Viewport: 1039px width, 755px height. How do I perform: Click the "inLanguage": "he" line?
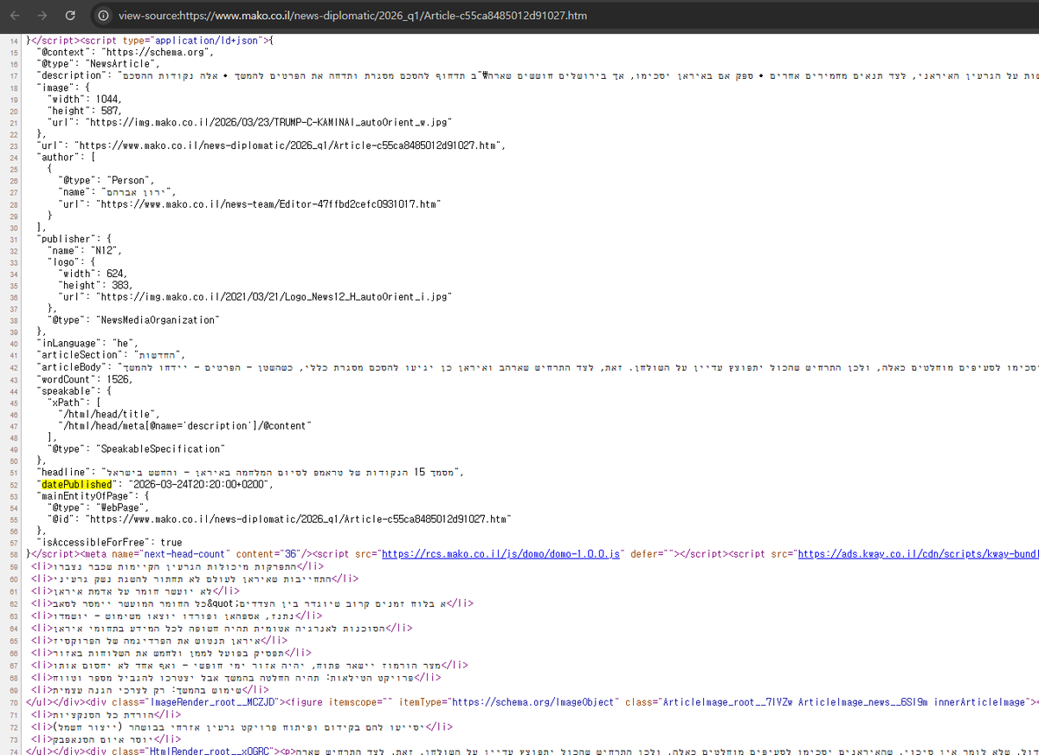[x=86, y=345]
